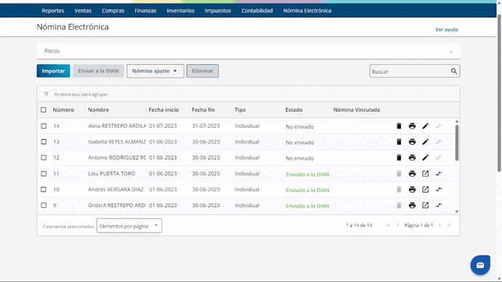Check the box for payroll number 11

44,174
